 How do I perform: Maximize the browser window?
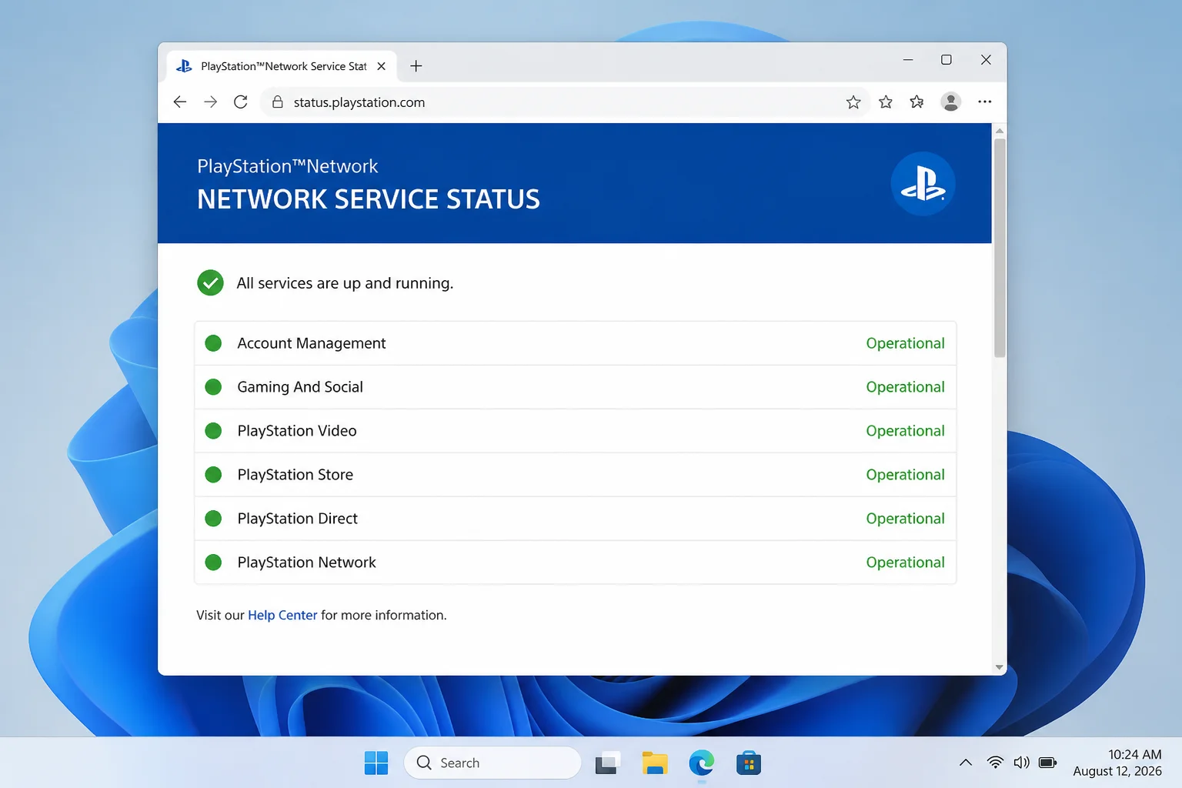point(947,59)
